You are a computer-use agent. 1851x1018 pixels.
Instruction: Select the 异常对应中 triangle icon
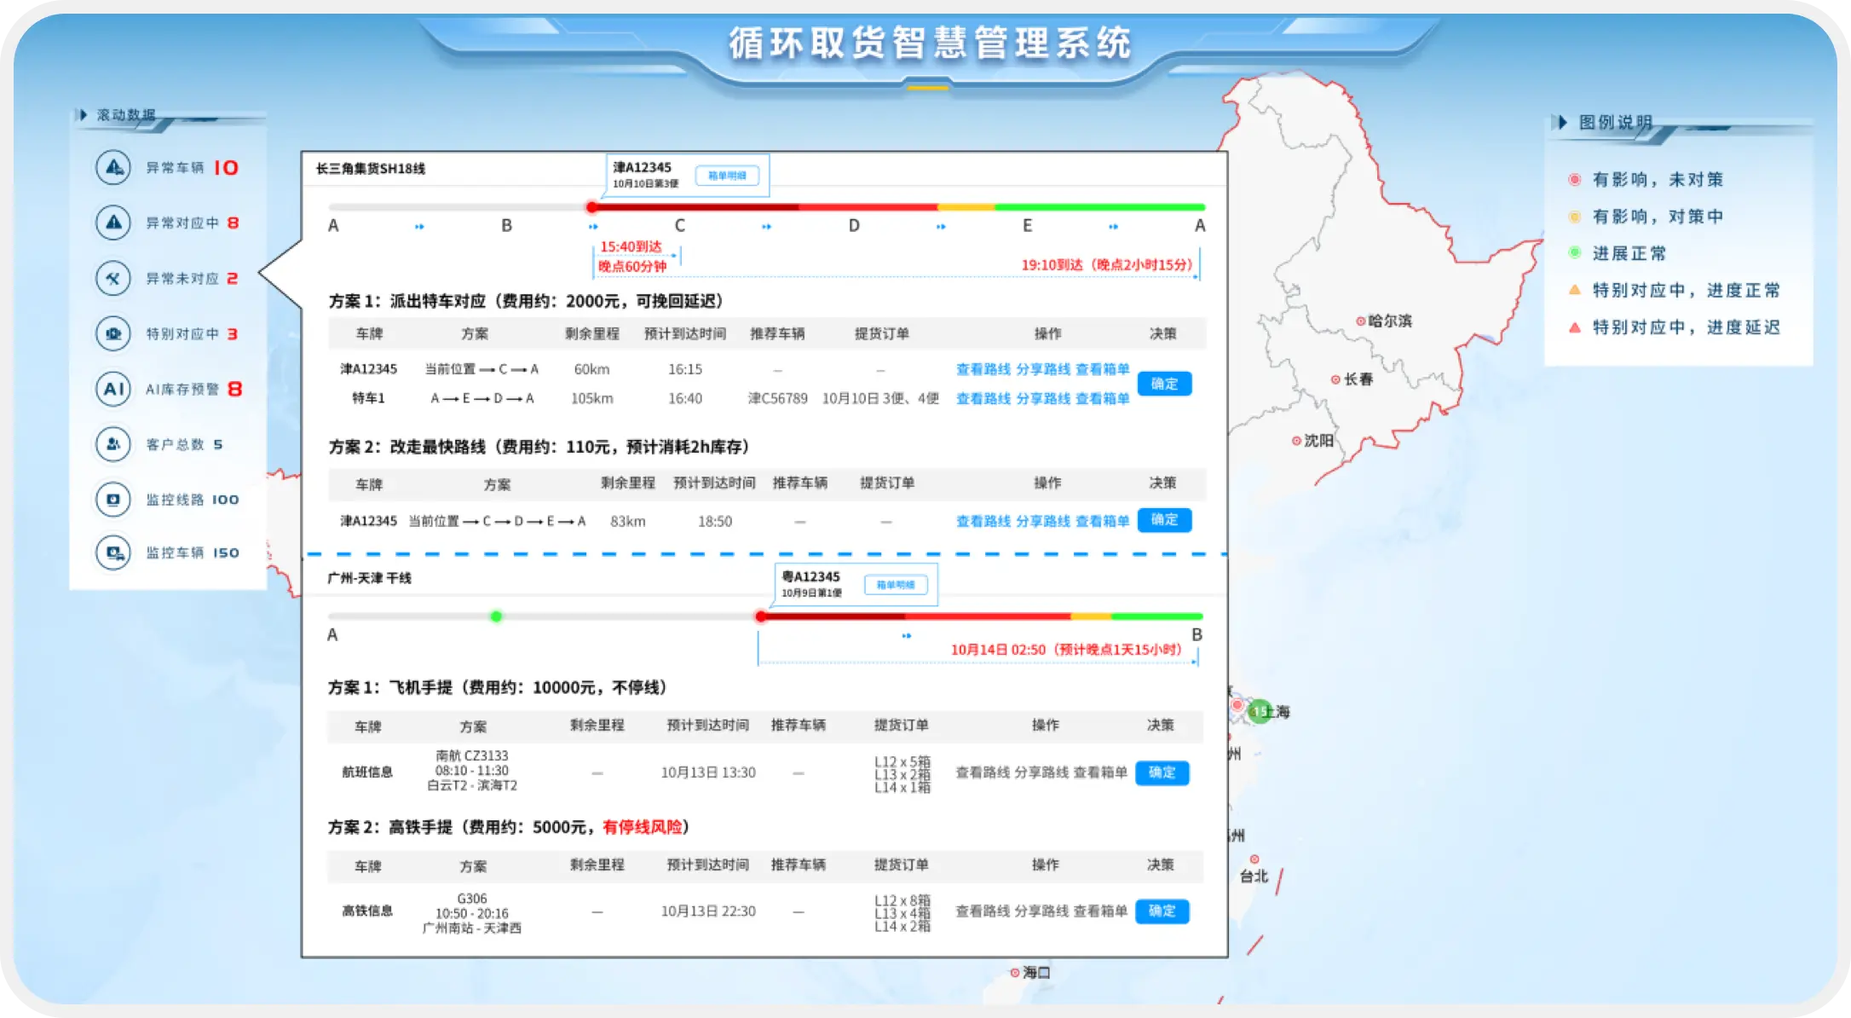[x=113, y=223]
